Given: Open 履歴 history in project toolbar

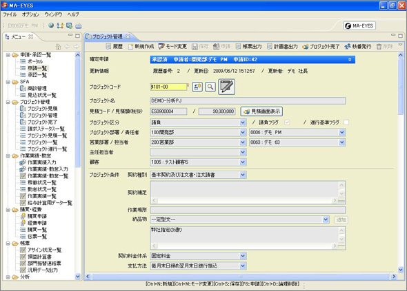Looking at the screenshot, I should tap(108, 47).
